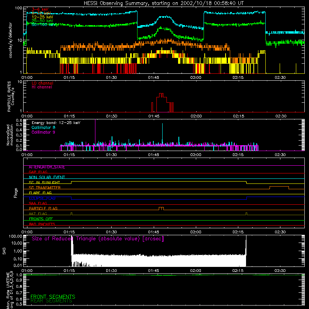Click the 0.9 tick on the livetime axis
This screenshot has width=309, height=309.
(19, 280)
